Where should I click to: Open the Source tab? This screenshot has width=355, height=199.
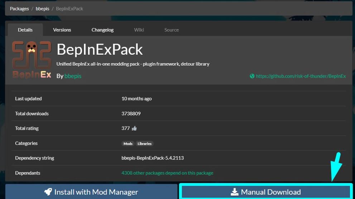pyautogui.click(x=172, y=30)
